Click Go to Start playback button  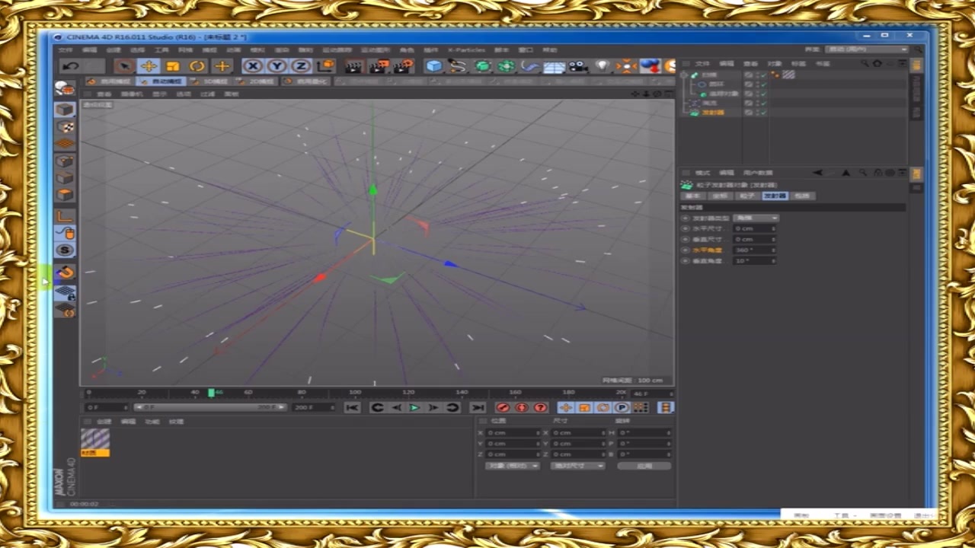[x=351, y=407]
